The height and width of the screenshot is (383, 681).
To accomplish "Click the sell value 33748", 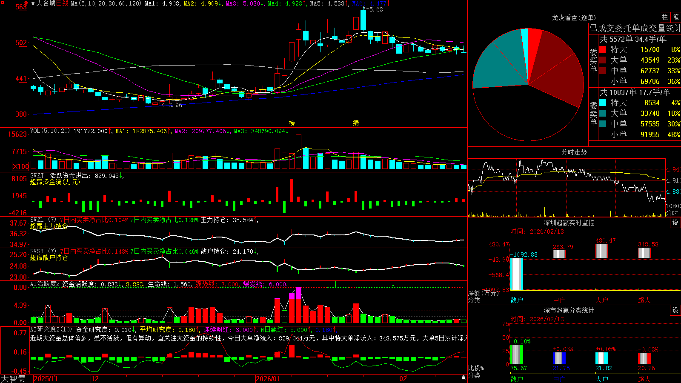I will click(x=650, y=113).
